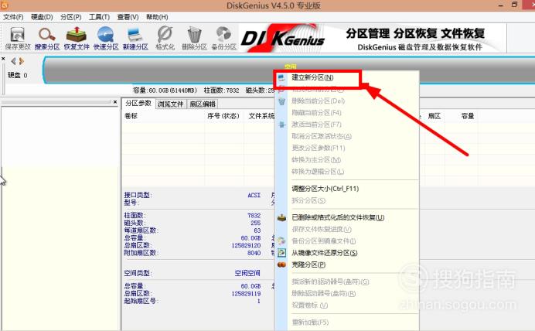The width and height of the screenshot is (535, 331).
Task: Click the 每道扇区数 value 63
Action: pyautogui.click(x=257, y=230)
